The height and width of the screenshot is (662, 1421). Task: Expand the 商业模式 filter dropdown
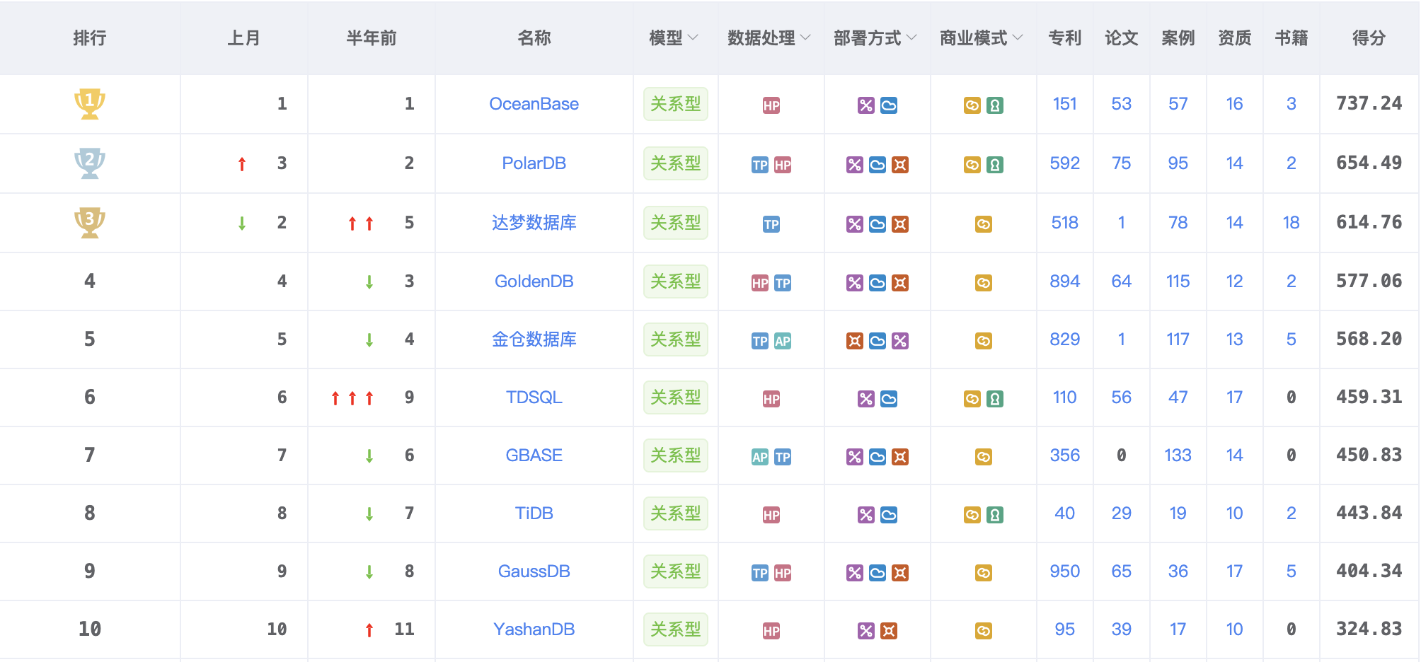(x=982, y=38)
